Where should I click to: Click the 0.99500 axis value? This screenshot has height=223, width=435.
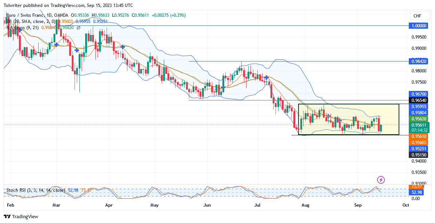419,37
